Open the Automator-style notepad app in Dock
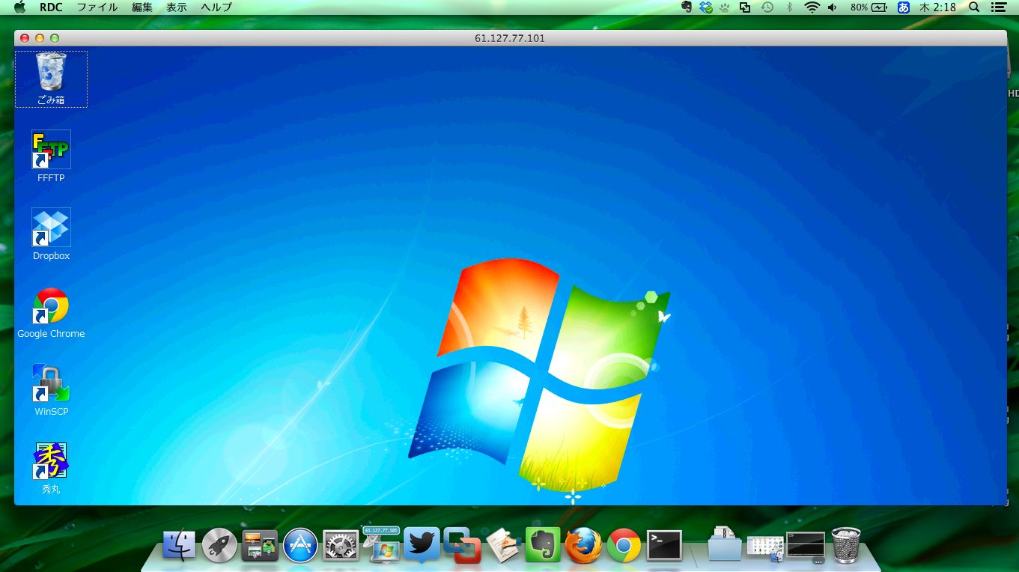 click(x=502, y=545)
